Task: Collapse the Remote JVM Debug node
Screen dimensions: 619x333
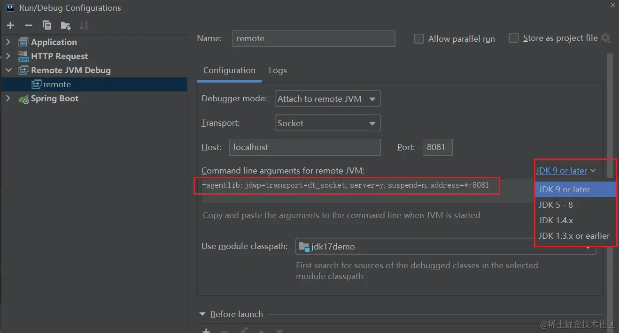Action: 8,70
